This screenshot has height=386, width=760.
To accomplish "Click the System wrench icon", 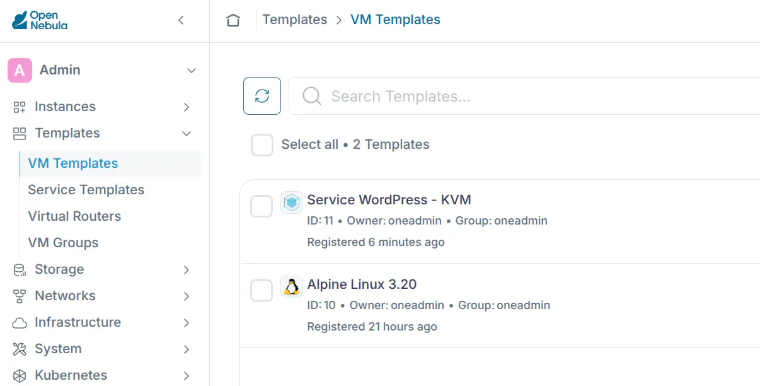I will click(20, 349).
